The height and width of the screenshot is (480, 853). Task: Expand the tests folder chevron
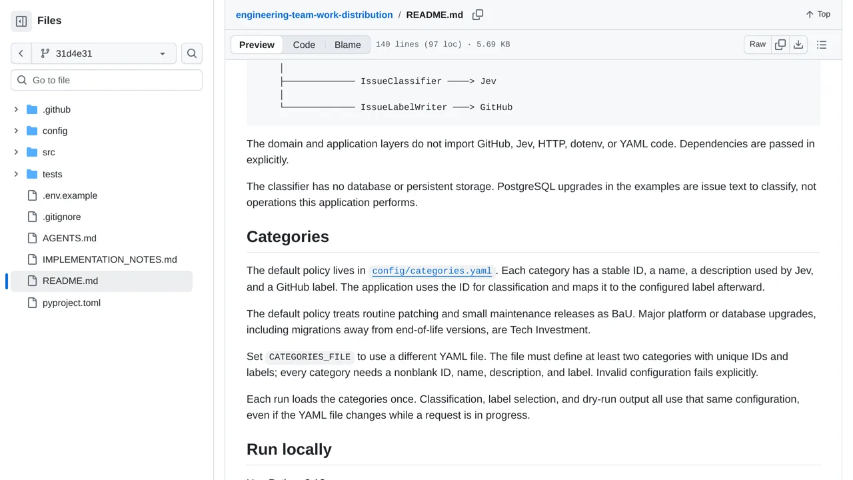[16, 174]
